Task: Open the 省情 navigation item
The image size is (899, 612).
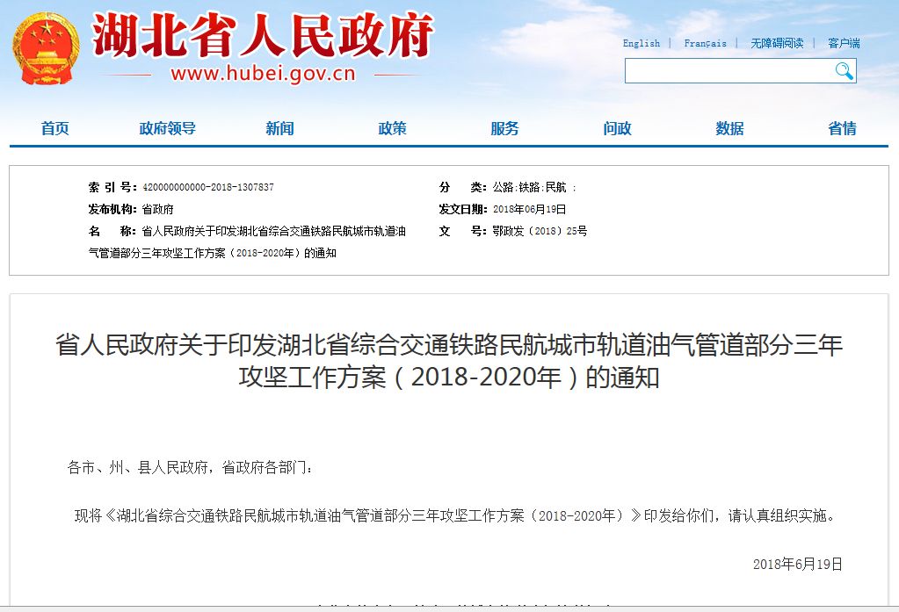Action: [842, 128]
